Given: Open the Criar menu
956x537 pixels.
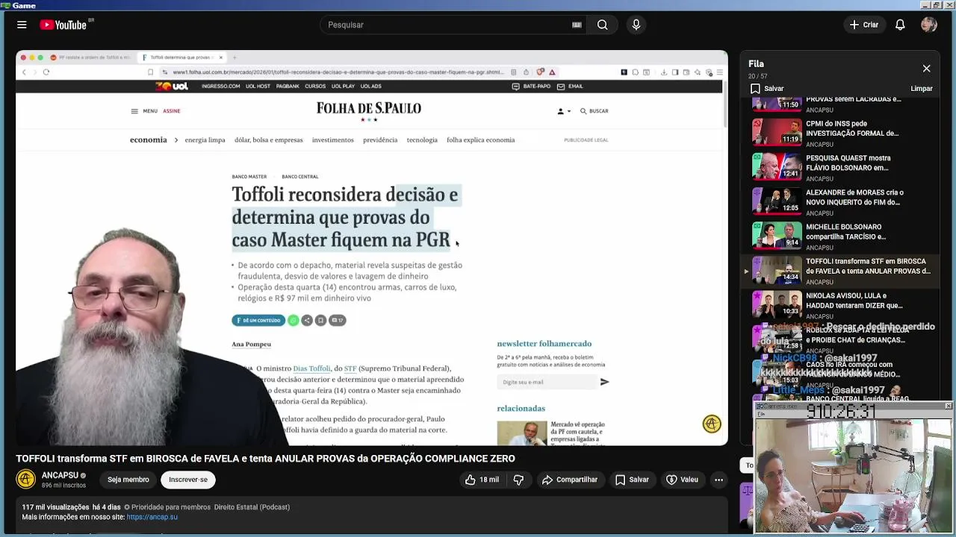Looking at the screenshot, I should tap(864, 25).
